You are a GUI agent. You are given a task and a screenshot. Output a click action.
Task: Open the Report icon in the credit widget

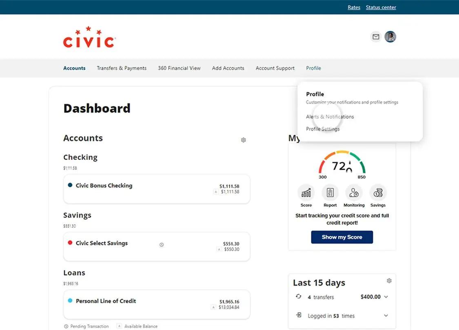pyautogui.click(x=330, y=193)
